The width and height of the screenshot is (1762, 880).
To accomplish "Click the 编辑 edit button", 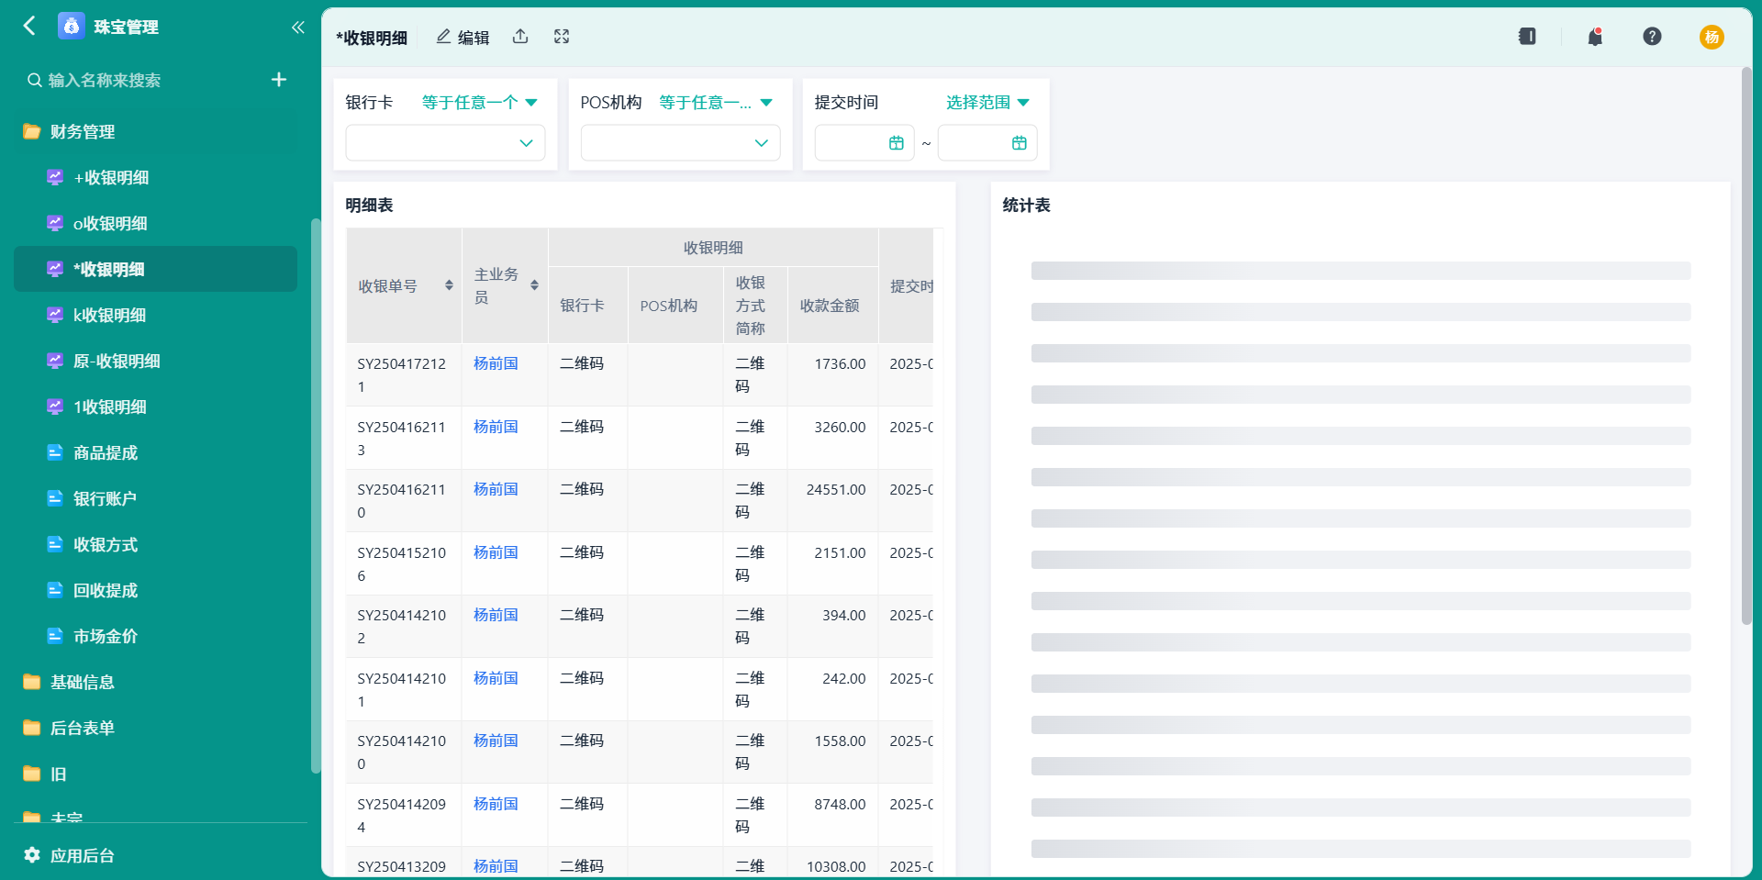I will point(463,37).
